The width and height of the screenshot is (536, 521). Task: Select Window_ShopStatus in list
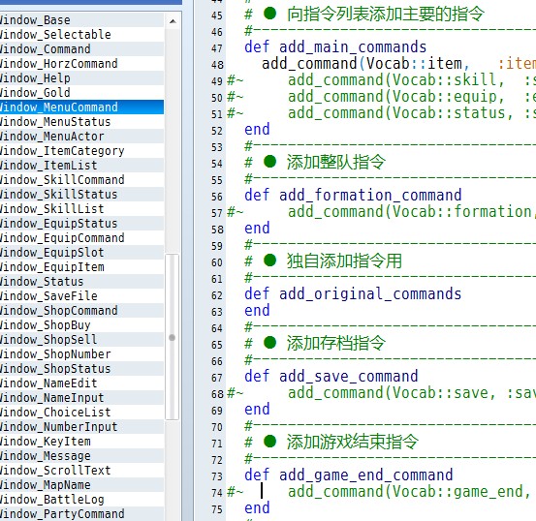(81, 369)
